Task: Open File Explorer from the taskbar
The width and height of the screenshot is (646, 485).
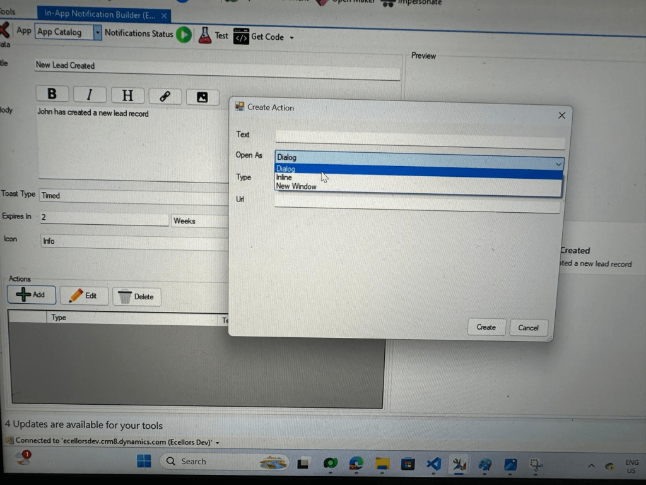Action: click(x=382, y=464)
